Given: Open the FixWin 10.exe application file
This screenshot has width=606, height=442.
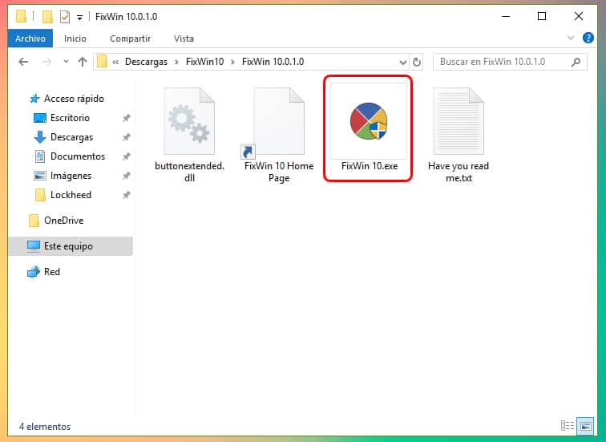Looking at the screenshot, I should (x=368, y=129).
